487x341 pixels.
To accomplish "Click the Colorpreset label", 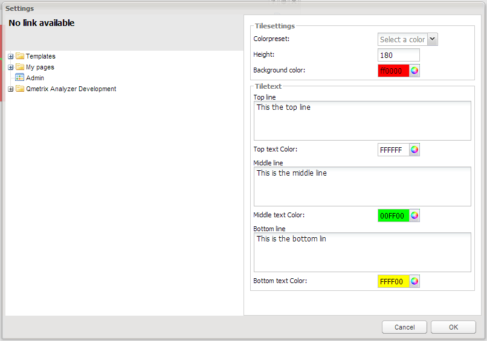I will click(x=271, y=39).
